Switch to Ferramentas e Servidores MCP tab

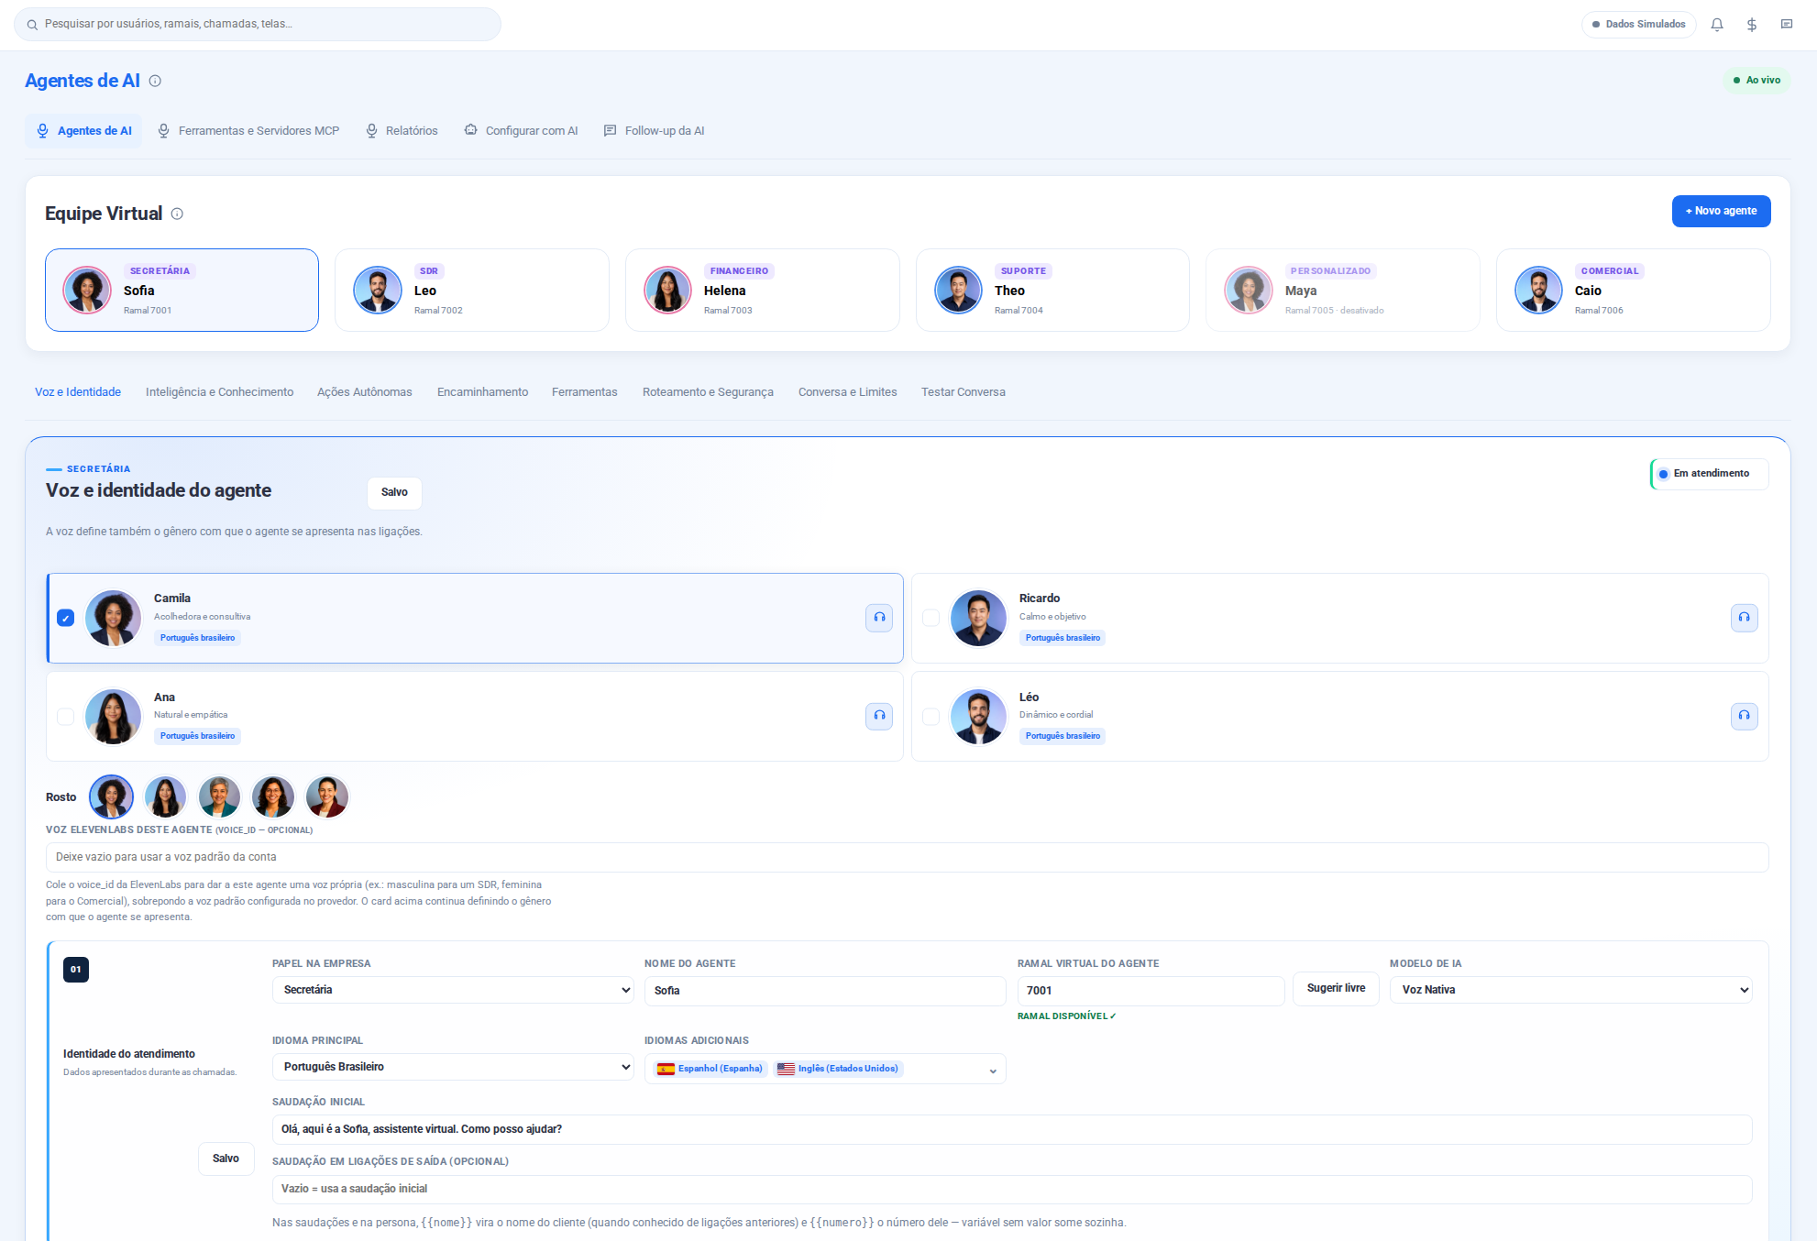(x=248, y=131)
